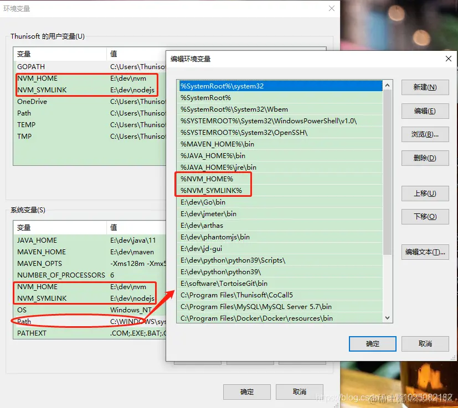Click 确定 in 环境变量 window
This screenshot has width=458, height=408.
tap(247, 391)
